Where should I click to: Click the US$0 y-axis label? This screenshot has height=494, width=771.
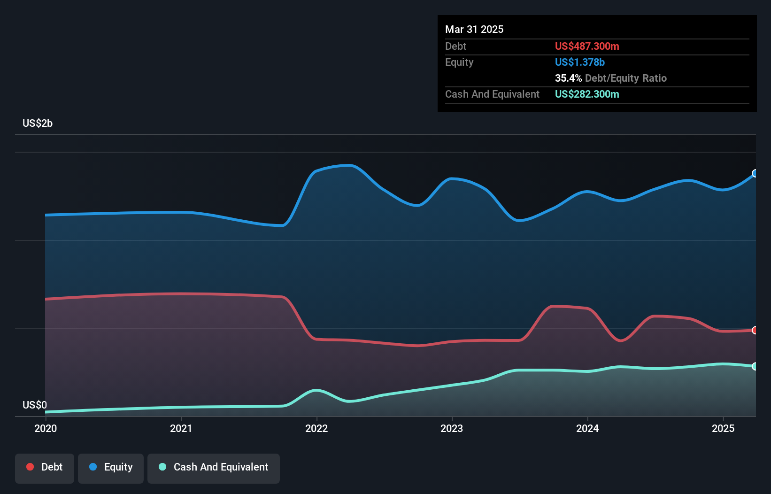tap(35, 405)
